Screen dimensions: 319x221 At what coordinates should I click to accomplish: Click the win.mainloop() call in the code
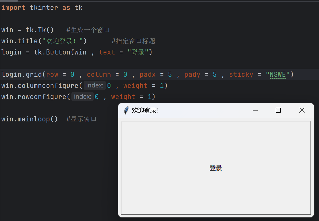pos(29,119)
